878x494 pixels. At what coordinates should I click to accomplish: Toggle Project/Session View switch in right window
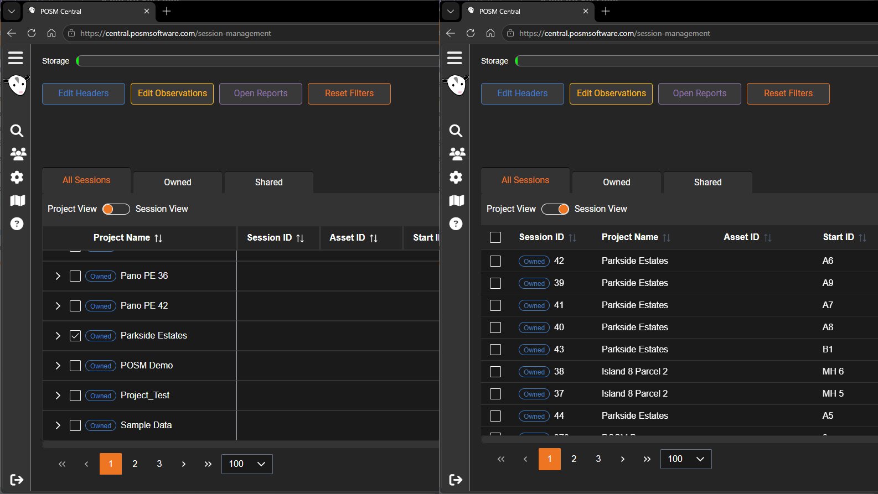coord(555,209)
